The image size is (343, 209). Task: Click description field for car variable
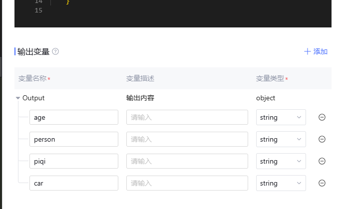pos(187,183)
